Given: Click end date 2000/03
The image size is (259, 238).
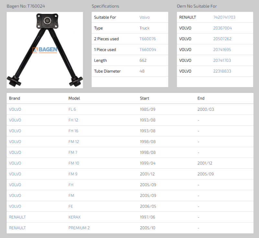Looking at the screenshot, I should pos(206,109).
